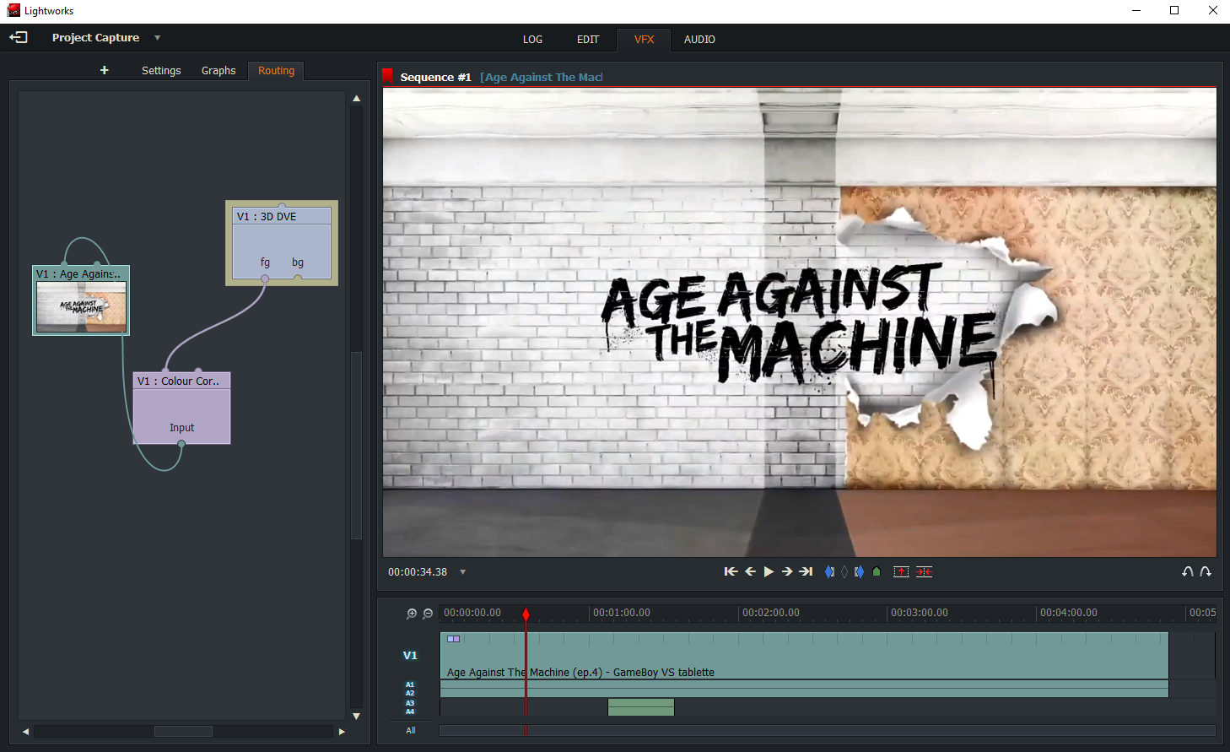
Task: Click the remove (lift) red arrow icon
Action: tap(901, 572)
